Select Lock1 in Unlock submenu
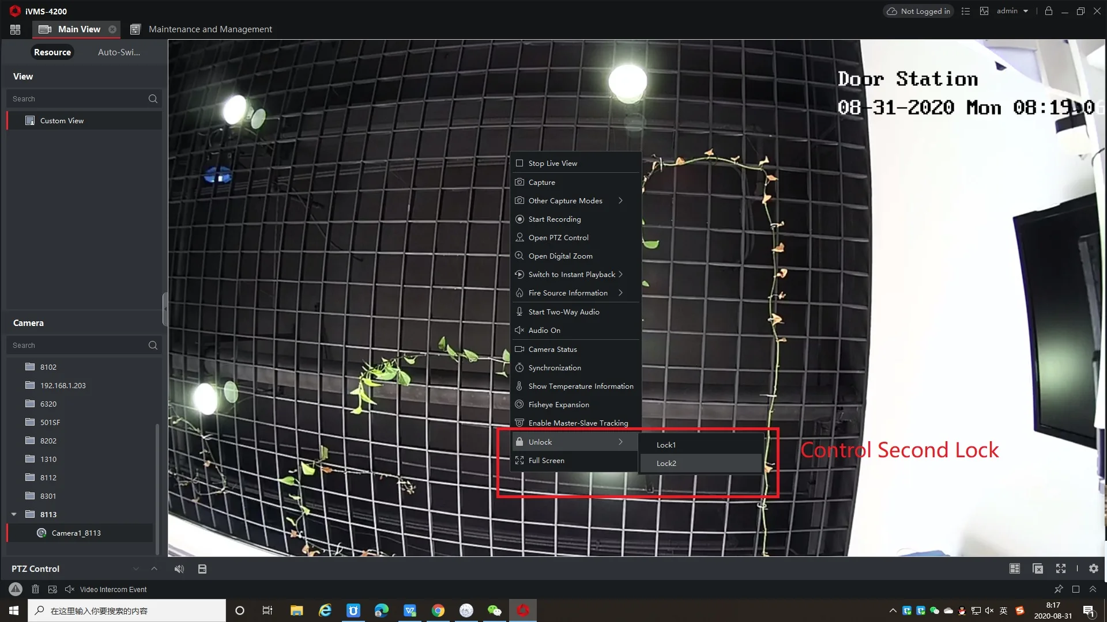1107x622 pixels. [x=701, y=445]
